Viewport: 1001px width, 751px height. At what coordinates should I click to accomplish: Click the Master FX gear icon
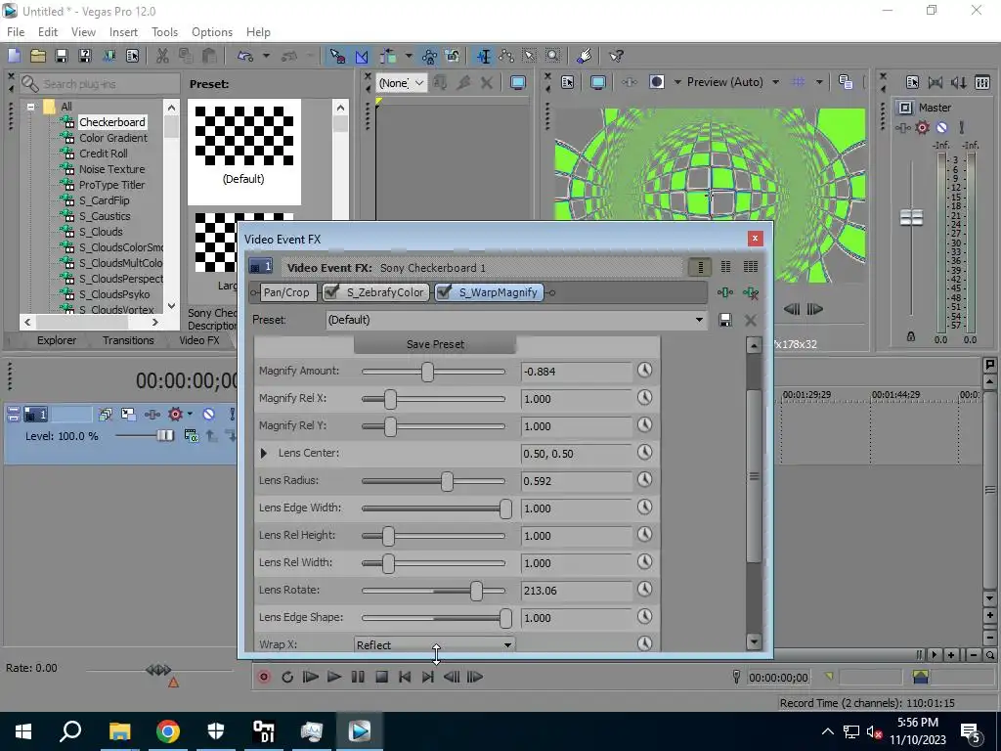click(x=923, y=127)
